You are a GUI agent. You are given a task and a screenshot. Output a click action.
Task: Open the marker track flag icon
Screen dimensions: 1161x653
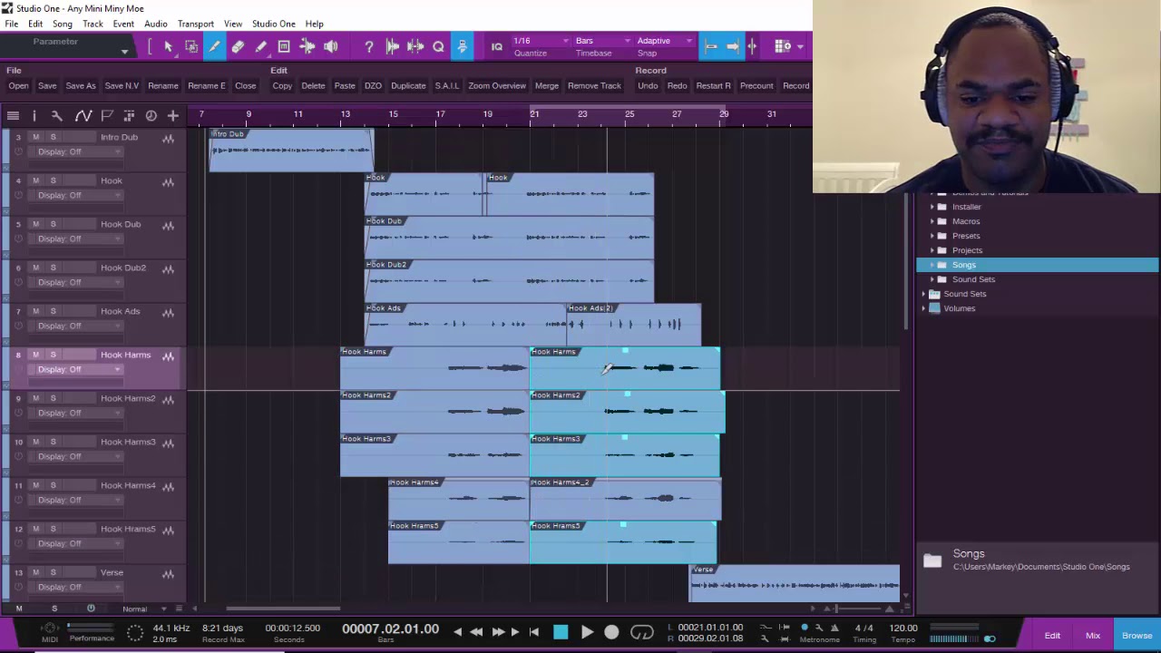point(106,115)
